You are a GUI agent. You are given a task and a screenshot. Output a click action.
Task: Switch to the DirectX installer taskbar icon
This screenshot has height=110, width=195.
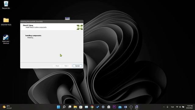pyautogui.click(x=136, y=107)
